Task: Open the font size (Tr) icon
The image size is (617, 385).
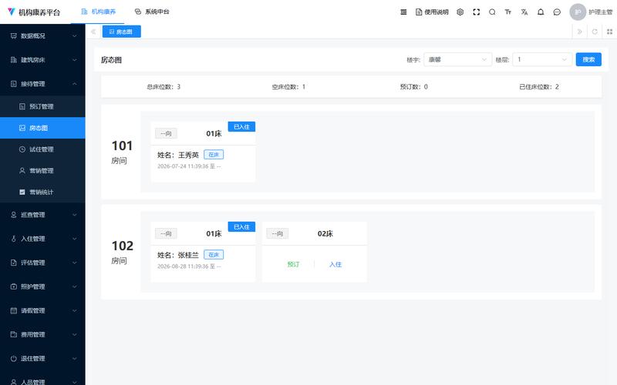Action: coord(508,12)
